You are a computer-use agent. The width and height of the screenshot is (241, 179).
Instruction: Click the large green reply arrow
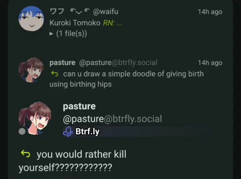click(26, 154)
